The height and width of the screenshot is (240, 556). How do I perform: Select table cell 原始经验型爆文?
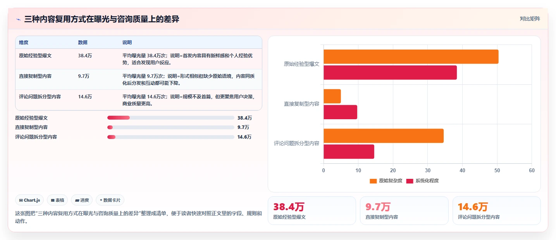click(35, 56)
